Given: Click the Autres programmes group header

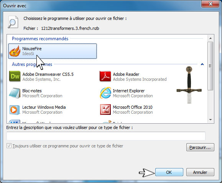Looking at the screenshot, I should [x=32, y=64].
